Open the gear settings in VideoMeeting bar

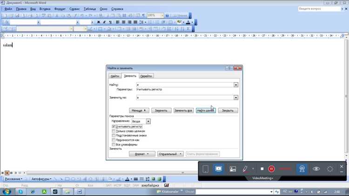point(330,169)
